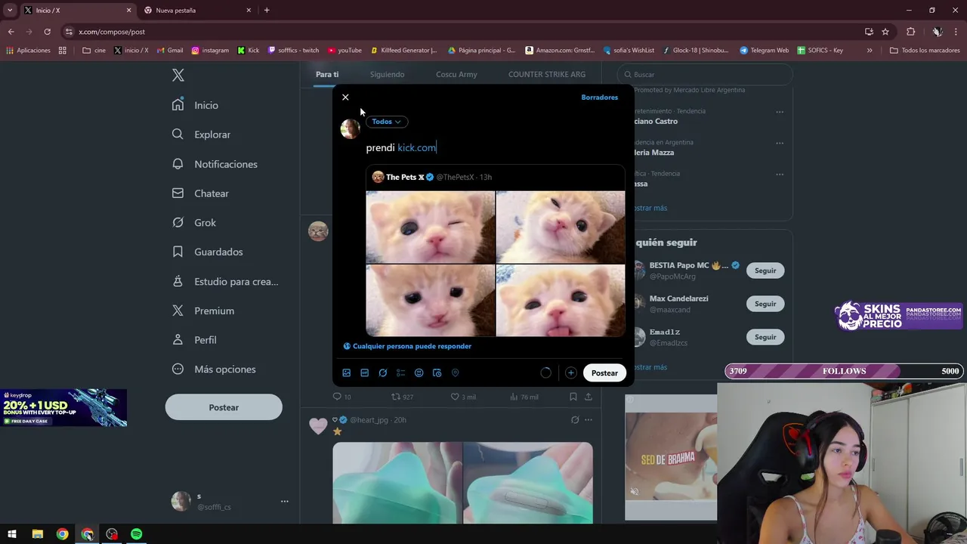This screenshot has width=967, height=544.
Task: Switch to the Cosco Army tab
Action: click(x=456, y=75)
